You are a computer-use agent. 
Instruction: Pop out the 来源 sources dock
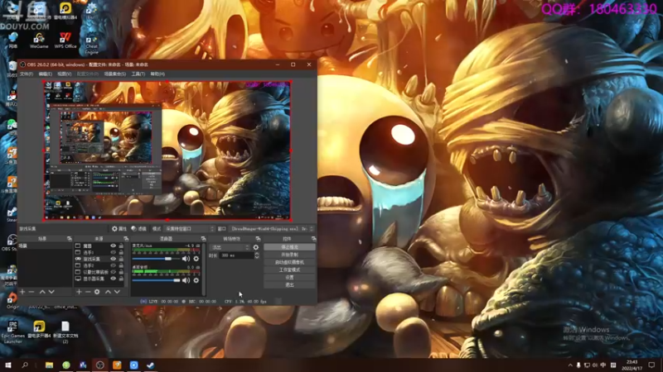coord(126,239)
